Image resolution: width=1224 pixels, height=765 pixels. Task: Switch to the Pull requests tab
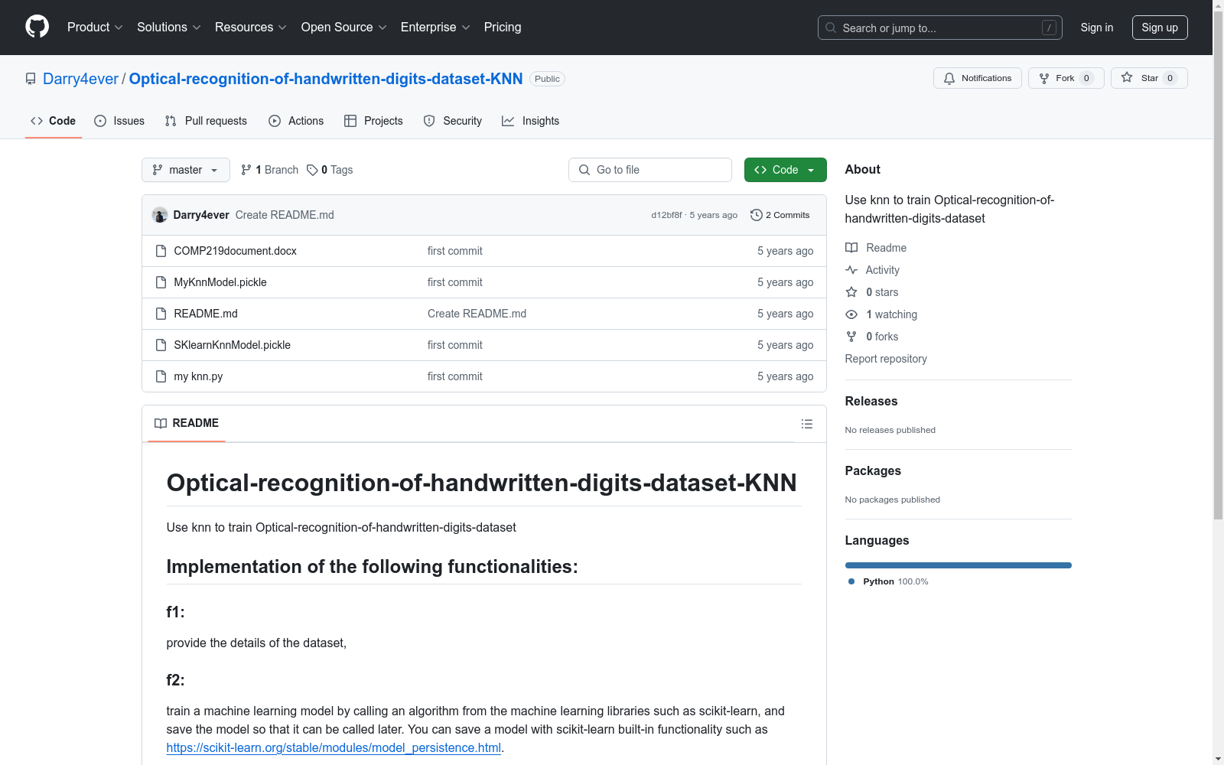[206, 121]
